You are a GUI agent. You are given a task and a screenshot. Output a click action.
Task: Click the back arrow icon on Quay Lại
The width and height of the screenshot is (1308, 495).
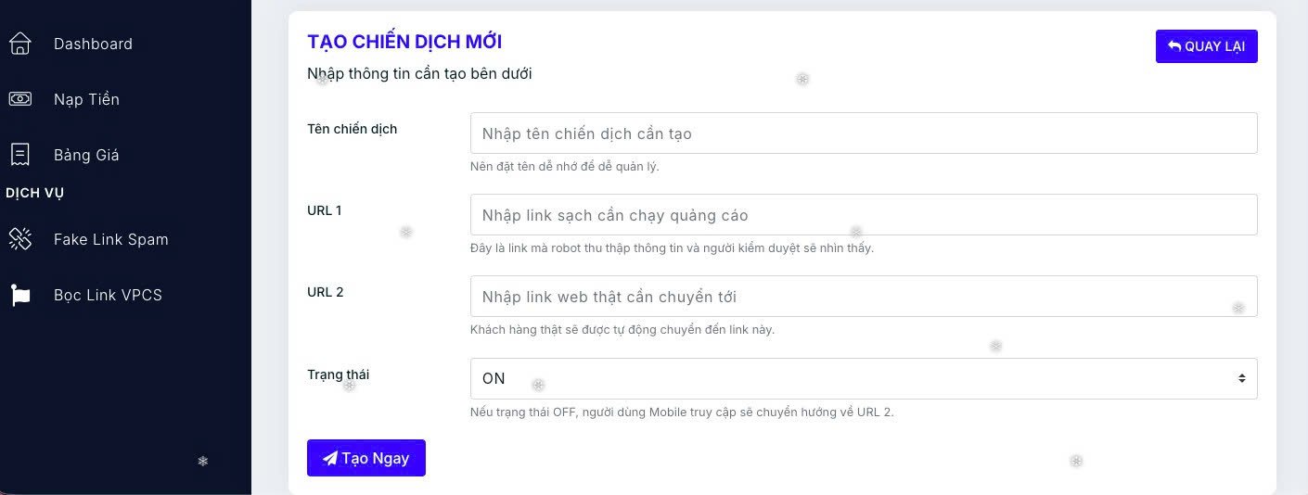1174,46
